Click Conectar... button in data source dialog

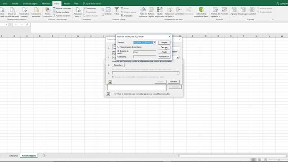point(118,65)
